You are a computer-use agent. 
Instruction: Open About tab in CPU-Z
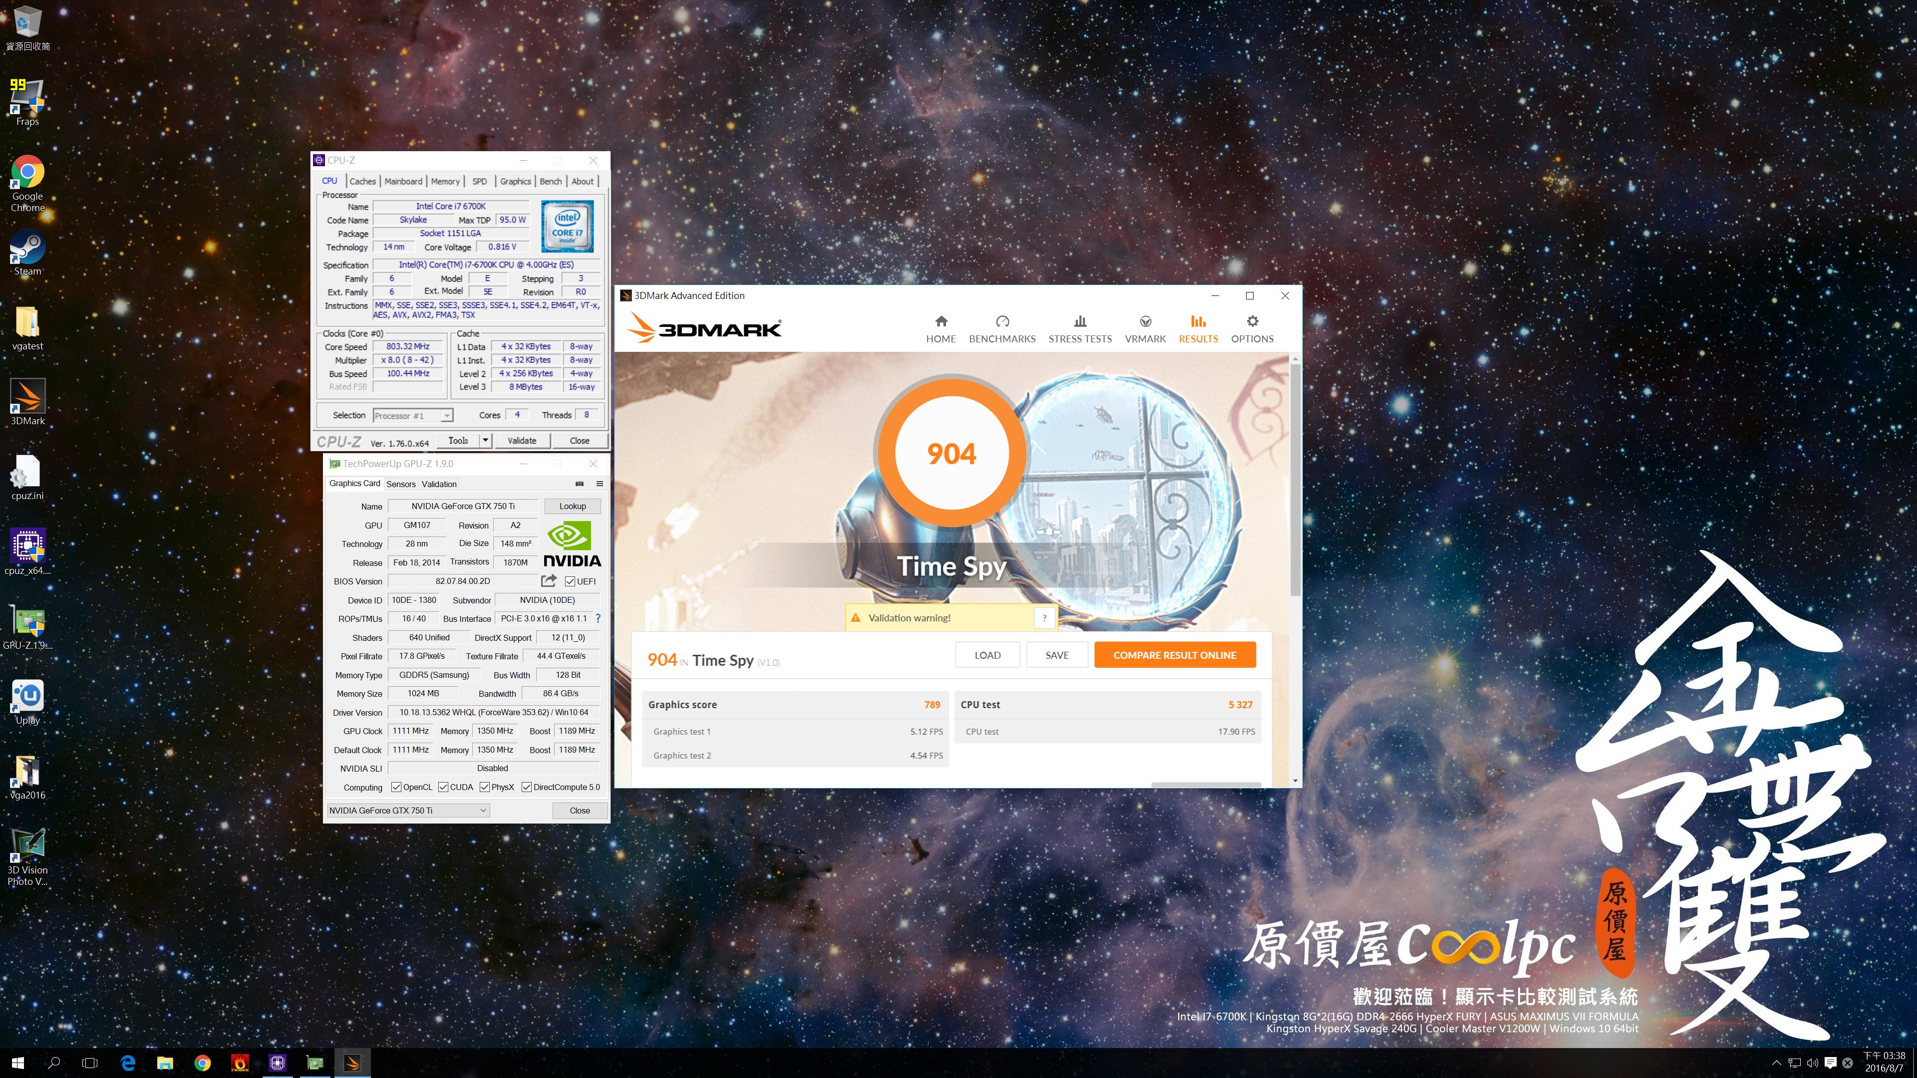tap(583, 182)
